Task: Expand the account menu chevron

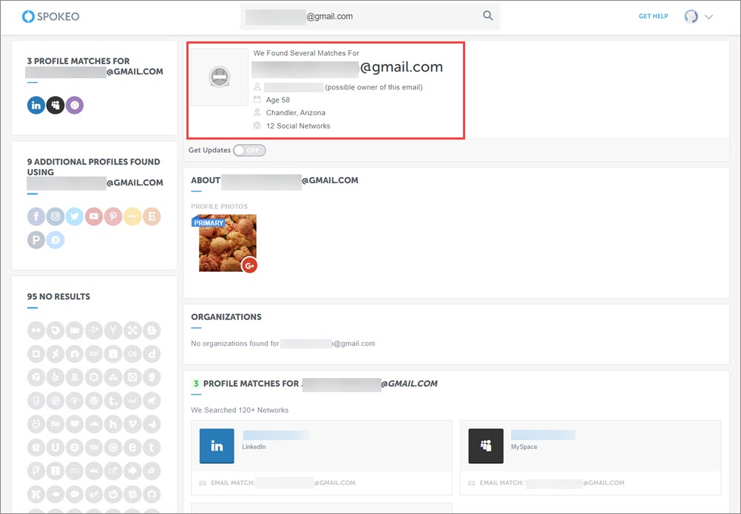Action: pos(708,16)
